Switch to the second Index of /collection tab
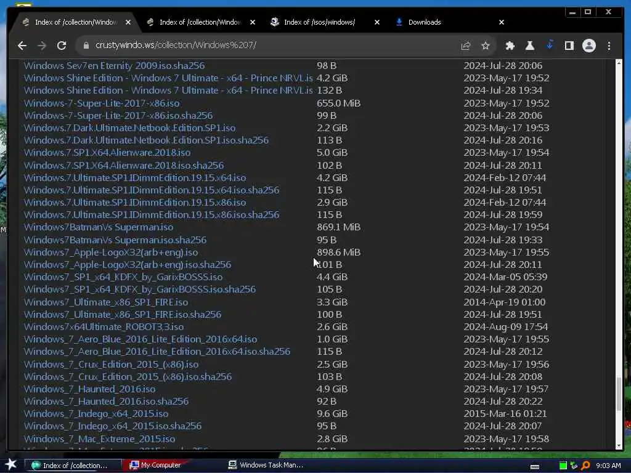Screen dimensions: 631x473 [200, 22]
